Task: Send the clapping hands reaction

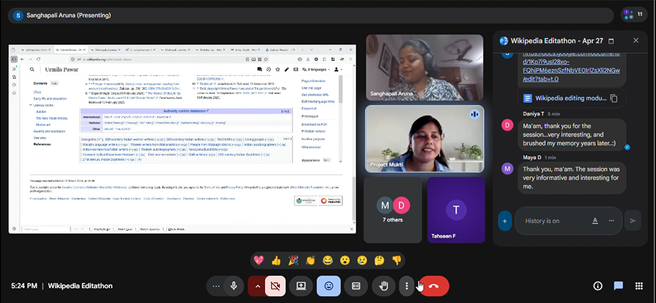Action: (310, 260)
